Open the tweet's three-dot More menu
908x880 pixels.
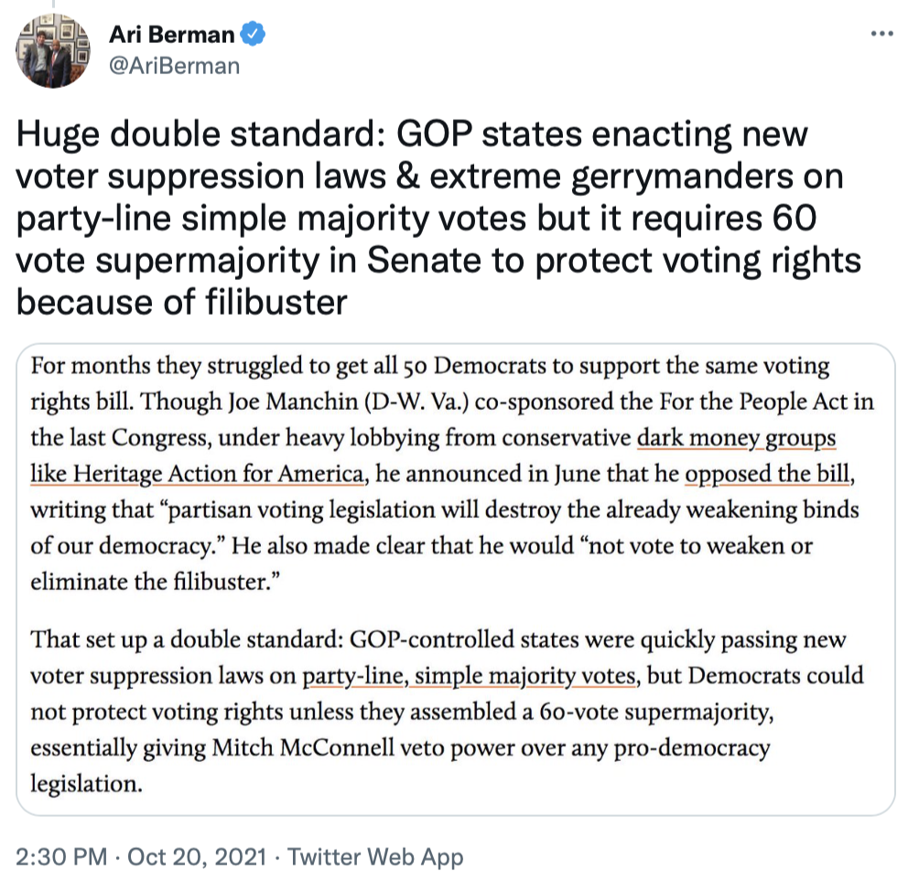click(881, 34)
